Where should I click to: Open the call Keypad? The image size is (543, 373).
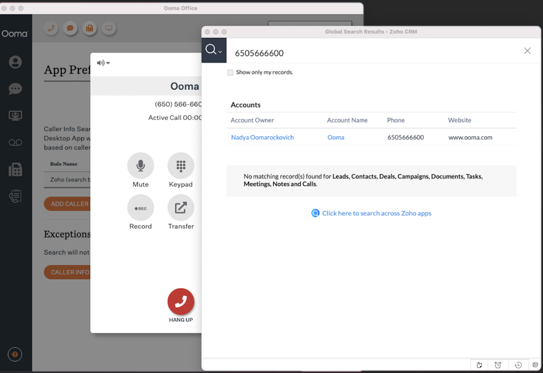[181, 165]
